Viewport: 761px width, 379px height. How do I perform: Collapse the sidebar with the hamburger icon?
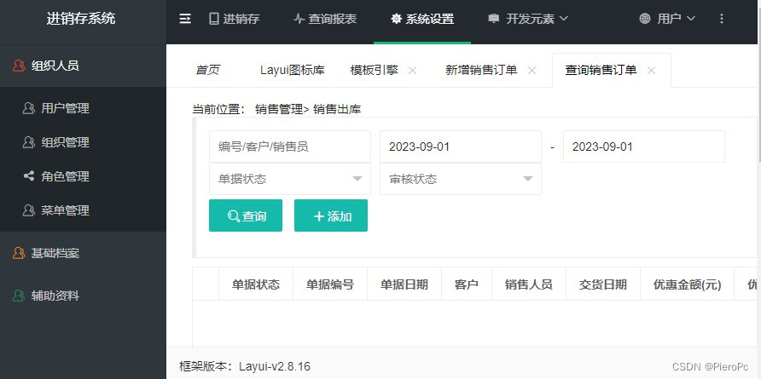point(185,19)
